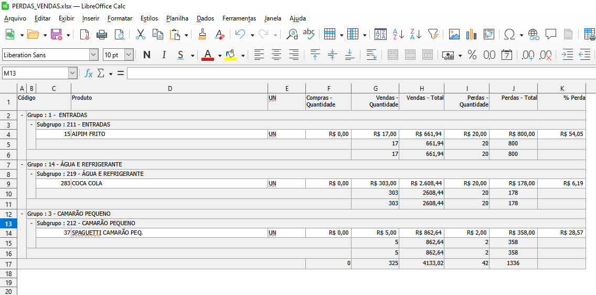Open Find and Replace tool
596x295 pixels.
coord(292,35)
